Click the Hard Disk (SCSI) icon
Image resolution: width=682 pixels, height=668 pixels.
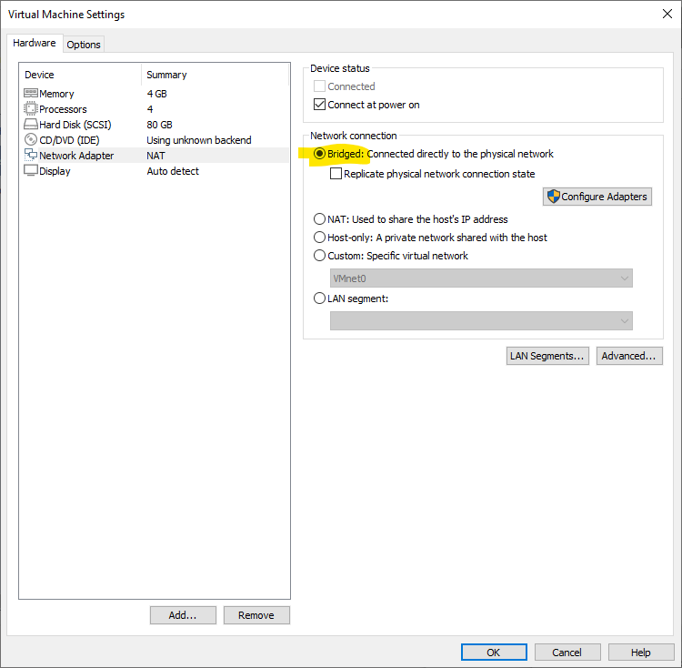[x=31, y=125]
